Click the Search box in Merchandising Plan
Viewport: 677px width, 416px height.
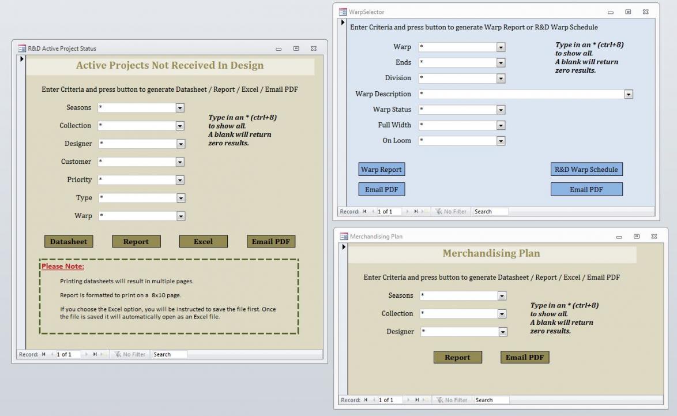[491, 400]
